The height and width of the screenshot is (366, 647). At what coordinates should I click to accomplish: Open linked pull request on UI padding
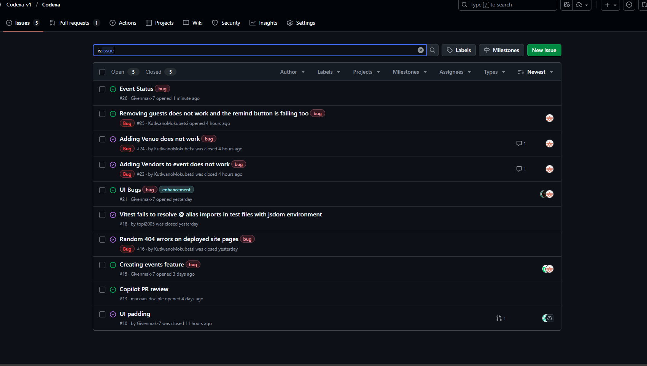pyautogui.click(x=501, y=318)
